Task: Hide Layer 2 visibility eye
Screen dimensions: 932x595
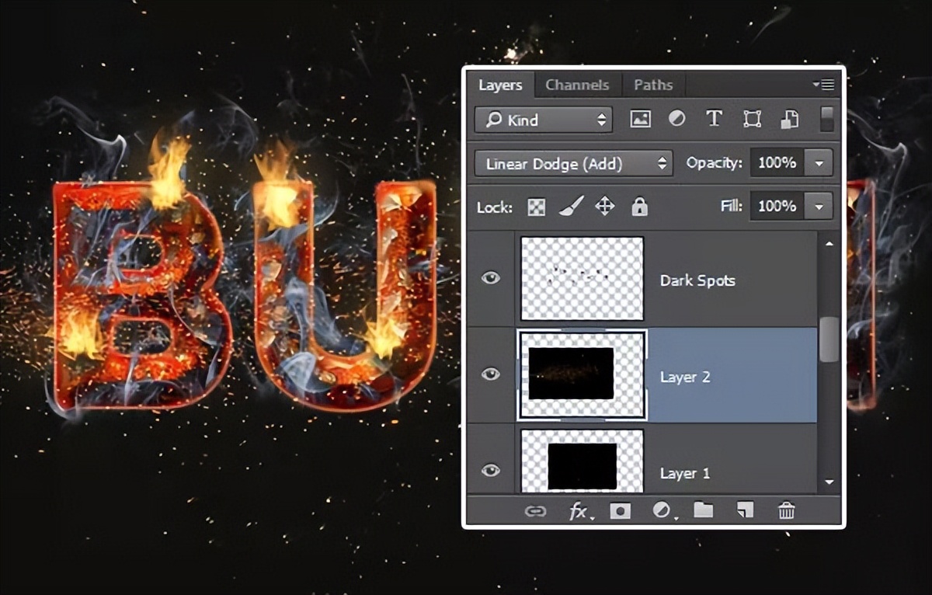Action: pos(490,374)
